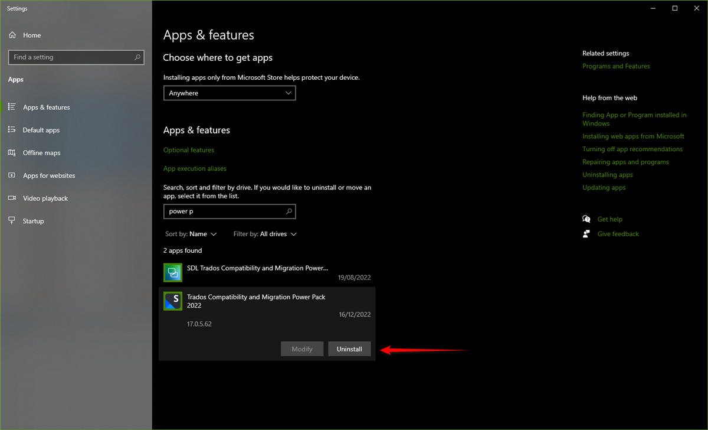708x430 pixels.
Task: Select the SDL Trados Compatibility app entry
Action: [x=258, y=272]
